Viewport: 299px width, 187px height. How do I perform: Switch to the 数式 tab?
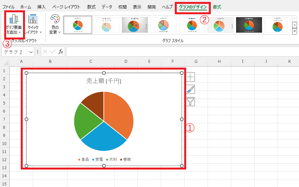[x=91, y=7]
